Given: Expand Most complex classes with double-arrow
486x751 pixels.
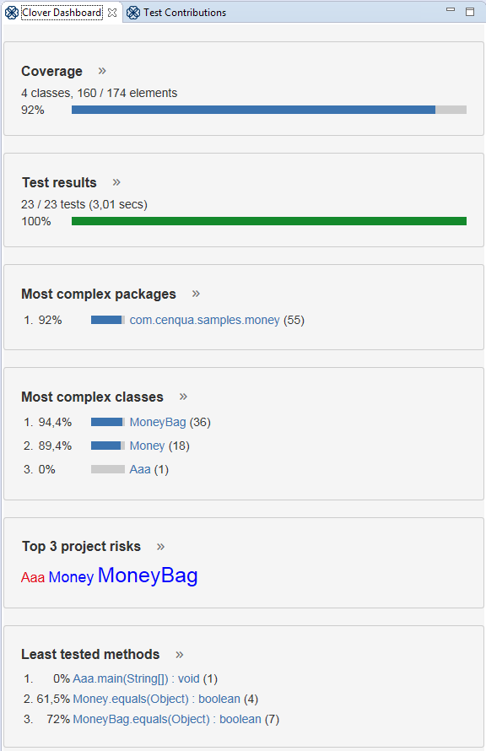Looking at the screenshot, I should pyautogui.click(x=183, y=397).
